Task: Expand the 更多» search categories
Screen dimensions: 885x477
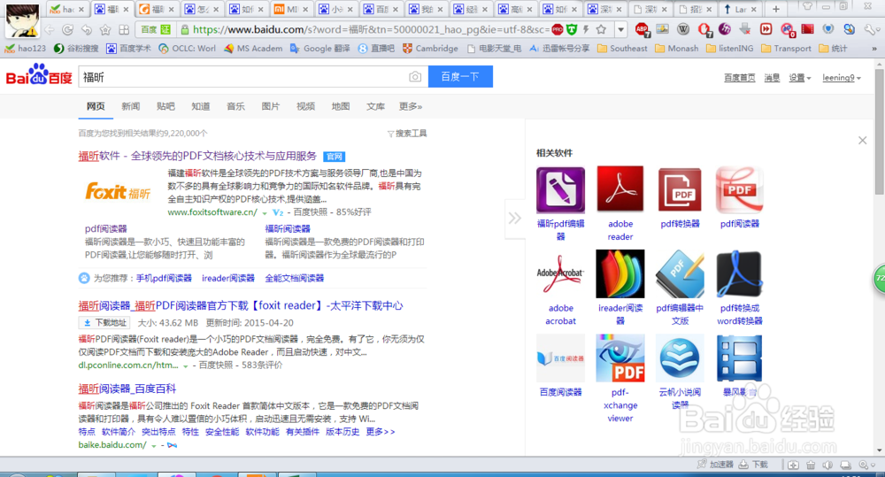Action: click(x=411, y=106)
